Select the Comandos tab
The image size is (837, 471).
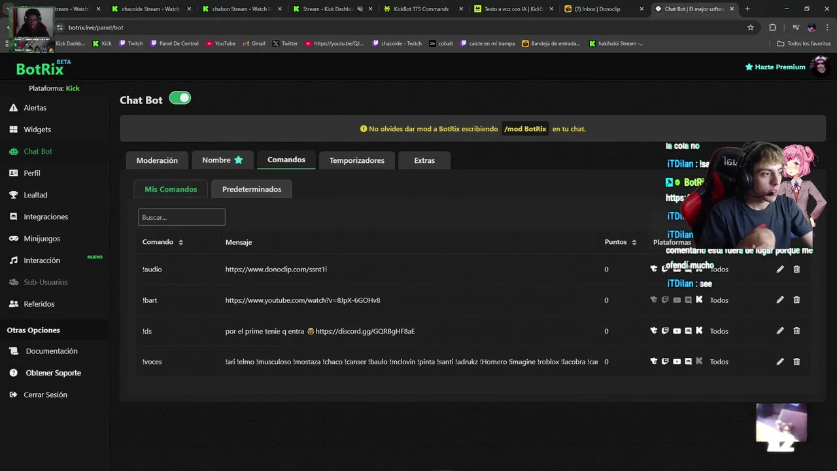(286, 160)
